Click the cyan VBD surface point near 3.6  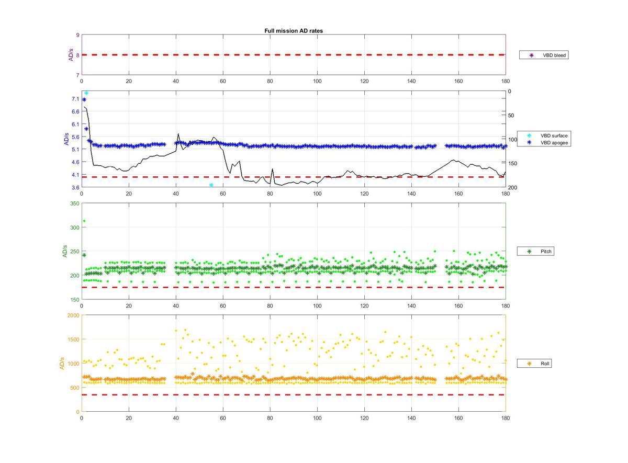tap(211, 185)
